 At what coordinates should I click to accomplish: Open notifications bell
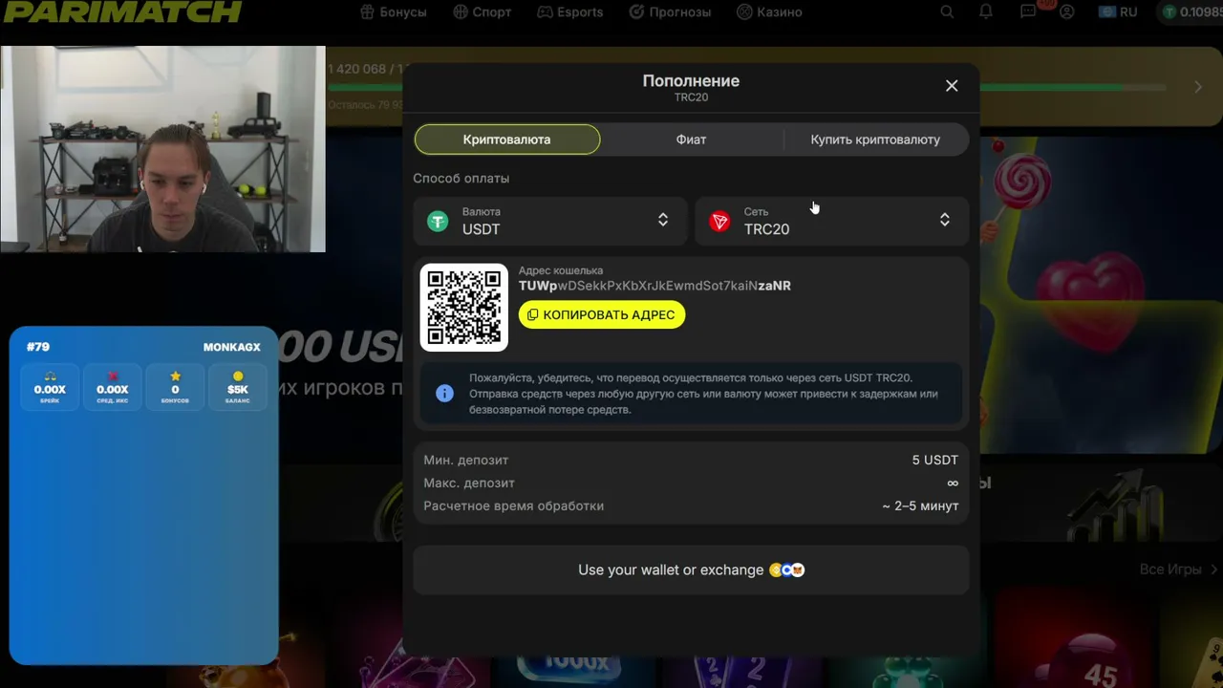[986, 12]
